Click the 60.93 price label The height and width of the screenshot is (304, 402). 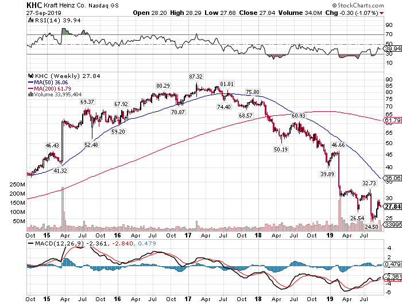tap(299, 116)
